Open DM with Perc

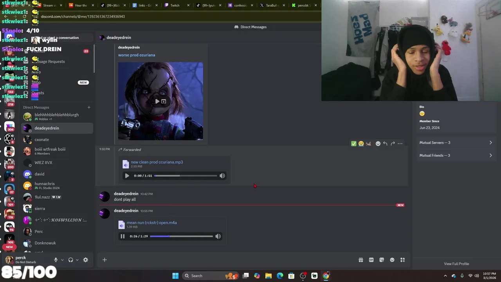(x=57, y=231)
